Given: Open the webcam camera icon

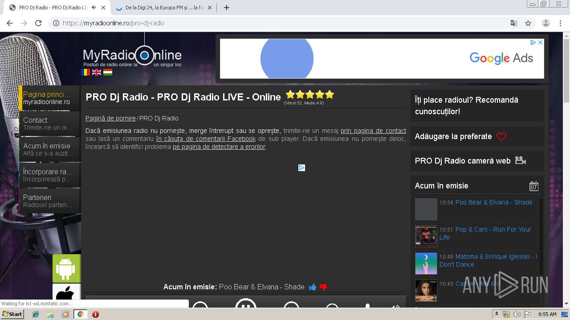Looking at the screenshot, I should [521, 160].
